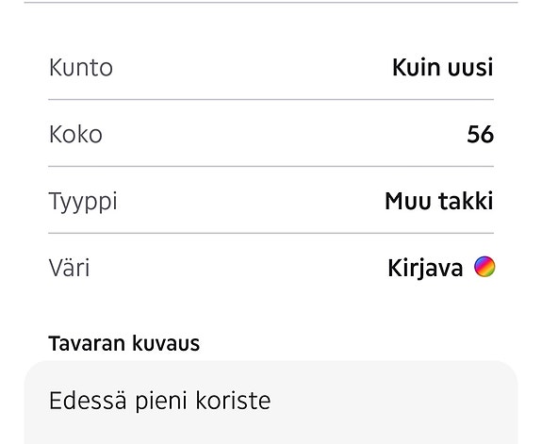Click the top horizontal separator line
This screenshot has height=444, width=542.
coord(271,3)
